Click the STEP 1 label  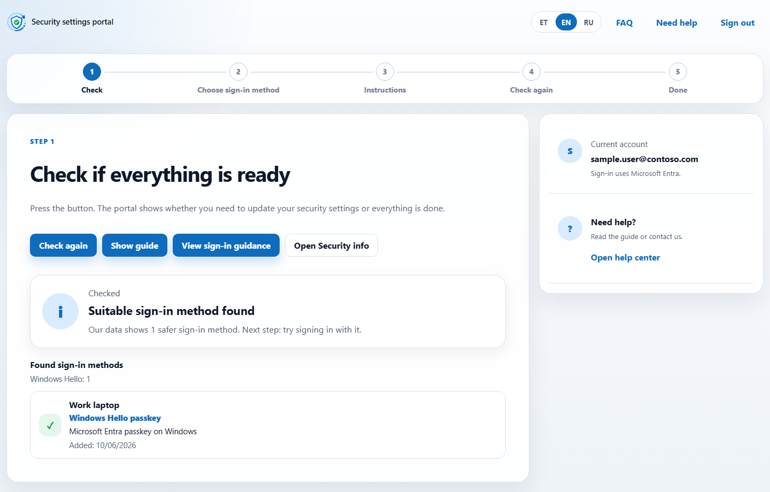coord(42,142)
